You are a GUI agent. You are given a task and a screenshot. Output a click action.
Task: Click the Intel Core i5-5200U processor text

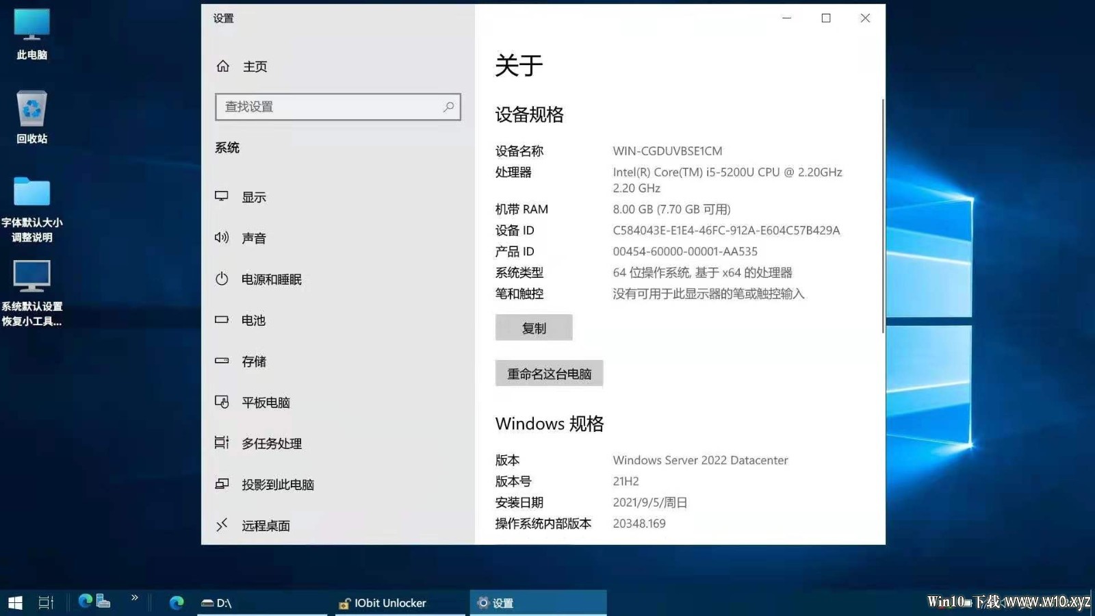727,180
